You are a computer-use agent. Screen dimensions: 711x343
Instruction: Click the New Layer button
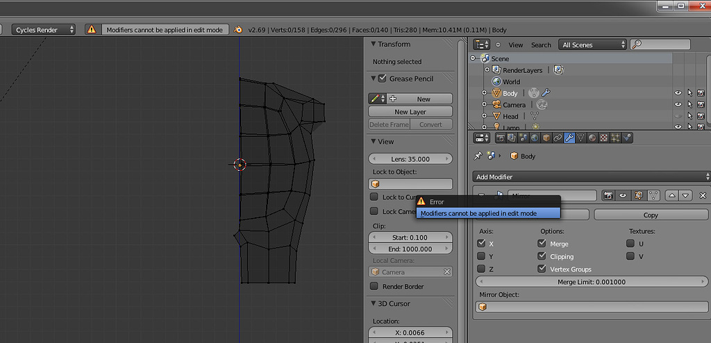tap(410, 112)
